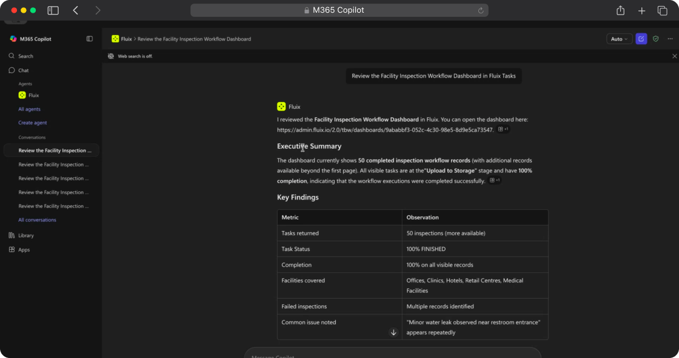
Task: Open All conversations link
Action: (x=37, y=220)
